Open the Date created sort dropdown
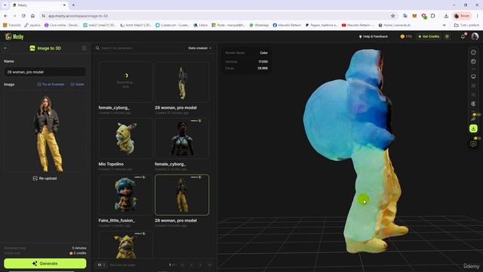 (x=199, y=48)
